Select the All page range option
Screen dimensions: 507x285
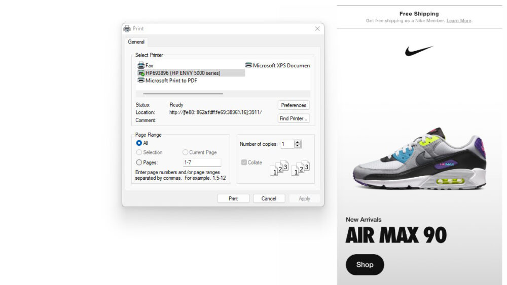click(139, 143)
